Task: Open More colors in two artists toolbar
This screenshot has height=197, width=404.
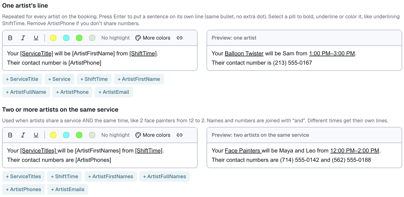Action: (153, 135)
